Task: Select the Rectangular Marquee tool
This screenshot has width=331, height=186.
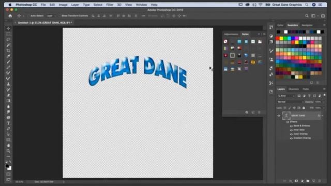Action: (8, 34)
